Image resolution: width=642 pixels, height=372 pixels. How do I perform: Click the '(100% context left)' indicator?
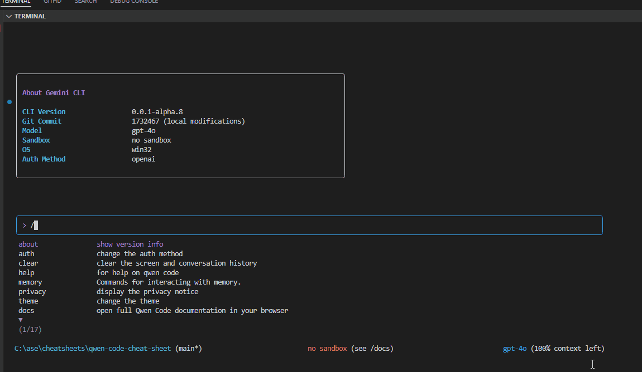point(568,348)
